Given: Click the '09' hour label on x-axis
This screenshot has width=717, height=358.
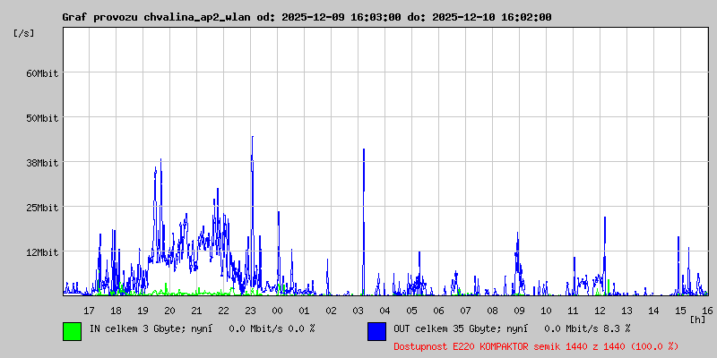Looking at the screenshot, I should tap(520, 311).
